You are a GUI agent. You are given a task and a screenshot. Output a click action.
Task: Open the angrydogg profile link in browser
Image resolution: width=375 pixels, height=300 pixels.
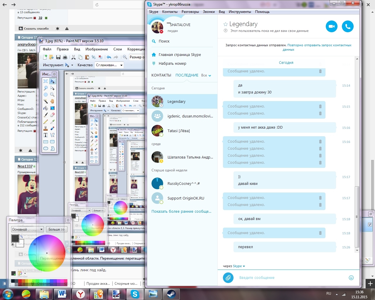pyautogui.click(x=26, y=44)
